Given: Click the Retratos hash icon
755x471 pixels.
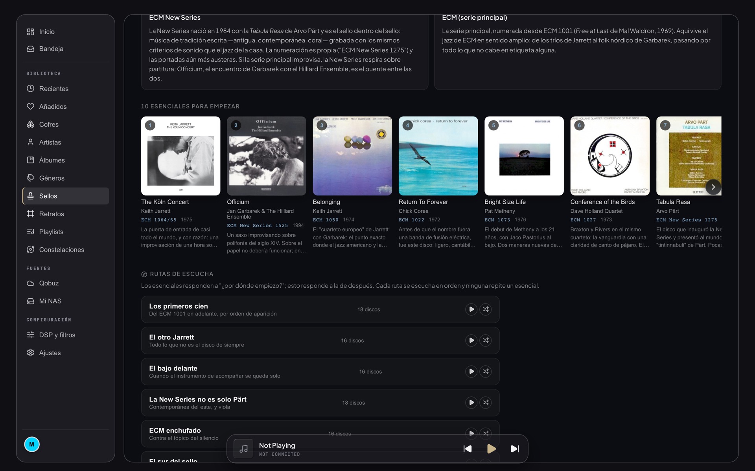Looking at the screenshot, I should pos(30,214).
